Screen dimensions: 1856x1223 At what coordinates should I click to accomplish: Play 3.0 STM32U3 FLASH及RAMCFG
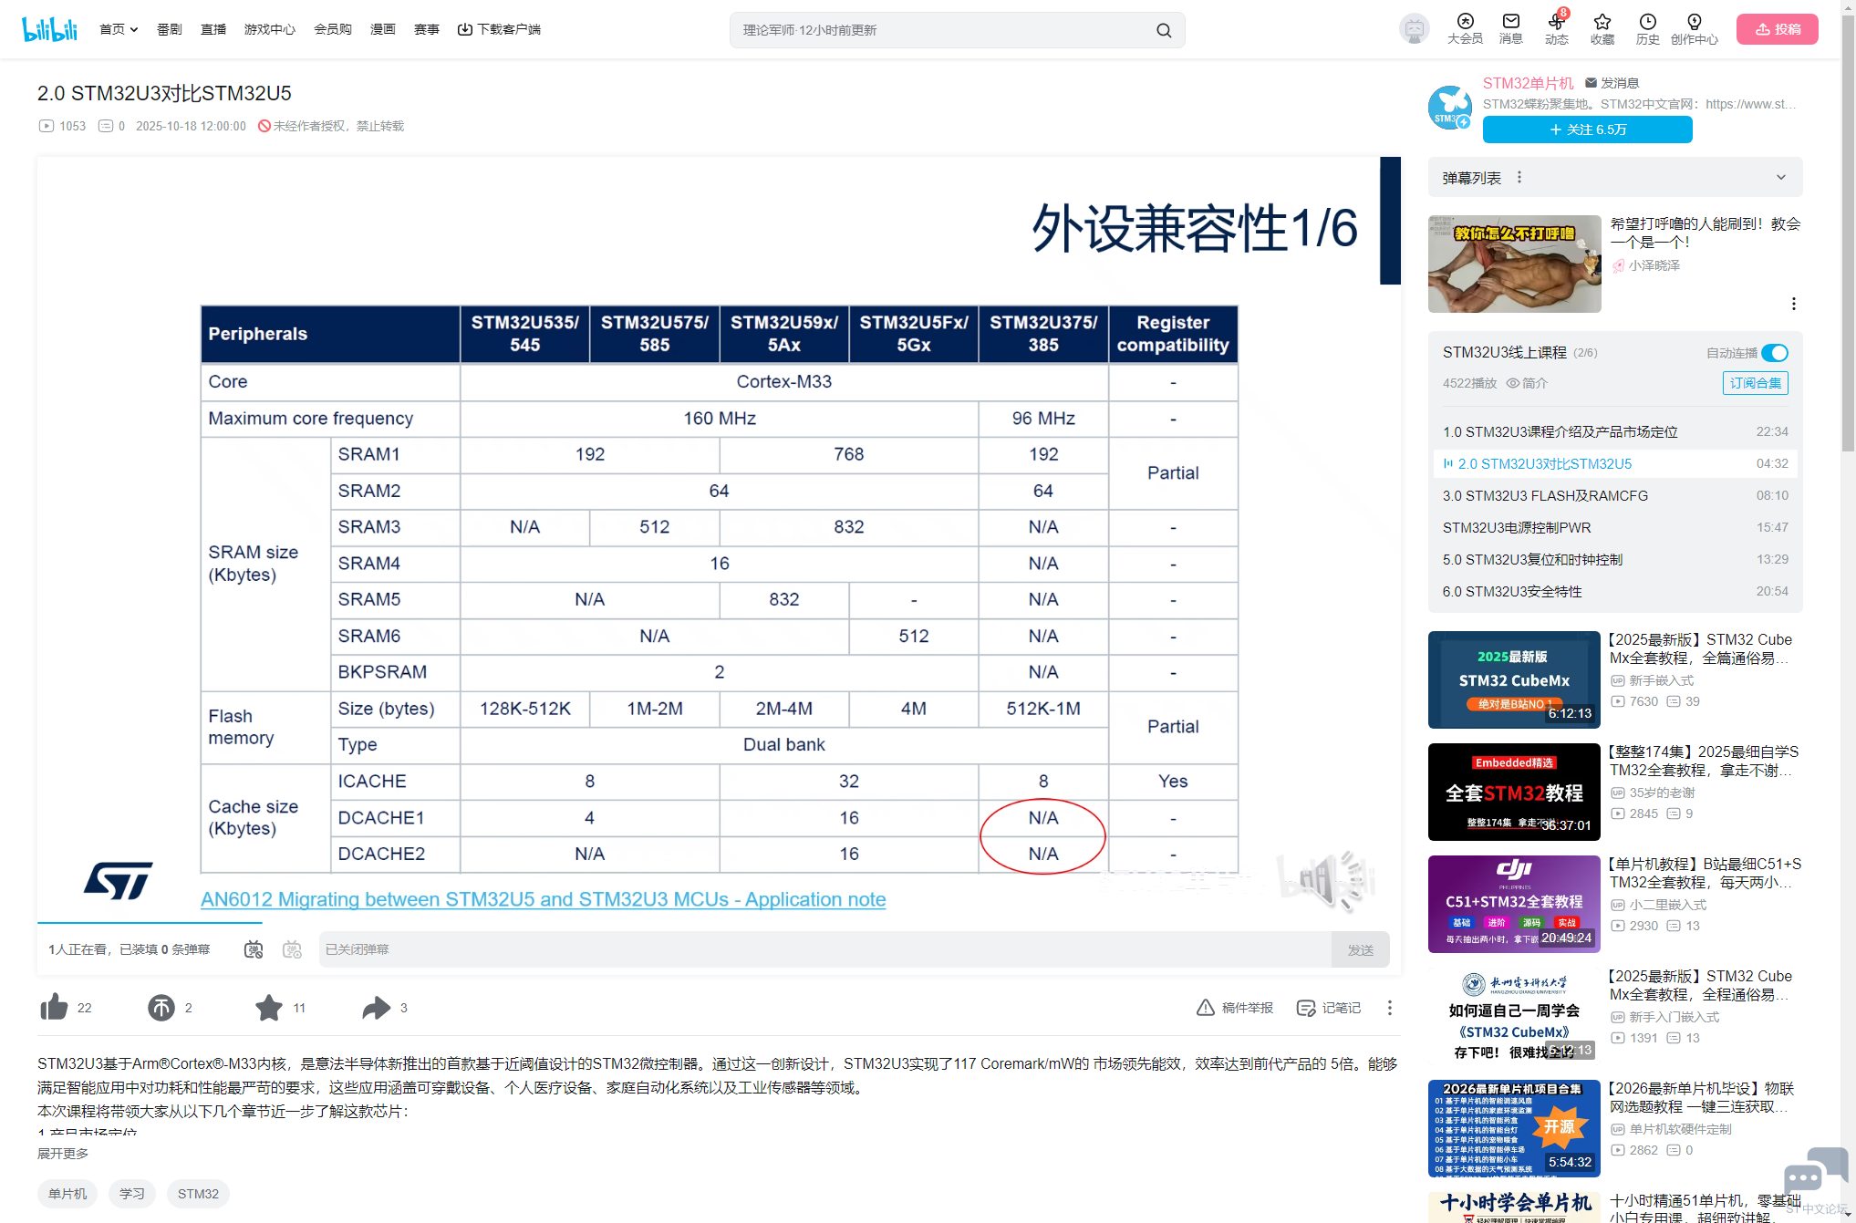tap(1615, 495)
